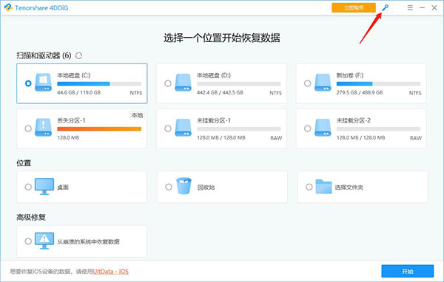444x282 pixels.
Task: Minimize the 4DDiG window
Action: (x=422, y=8)
